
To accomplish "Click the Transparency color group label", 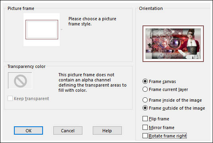I will click(x=26, y=66).
